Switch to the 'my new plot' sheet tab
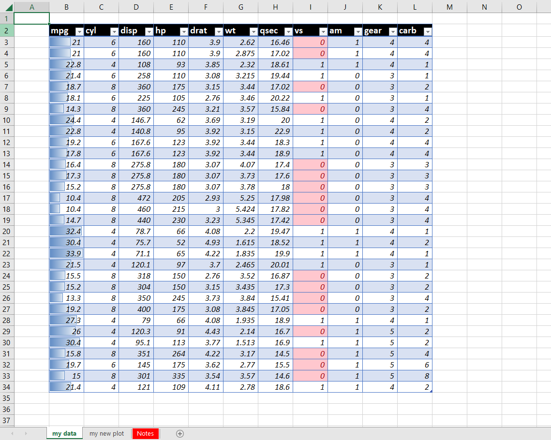This screenshot has height=440, width=551. [107, 433]
